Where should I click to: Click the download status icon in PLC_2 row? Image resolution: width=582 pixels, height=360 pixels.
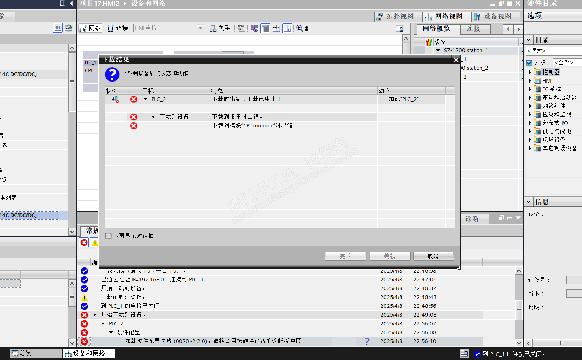coord(116,99)
